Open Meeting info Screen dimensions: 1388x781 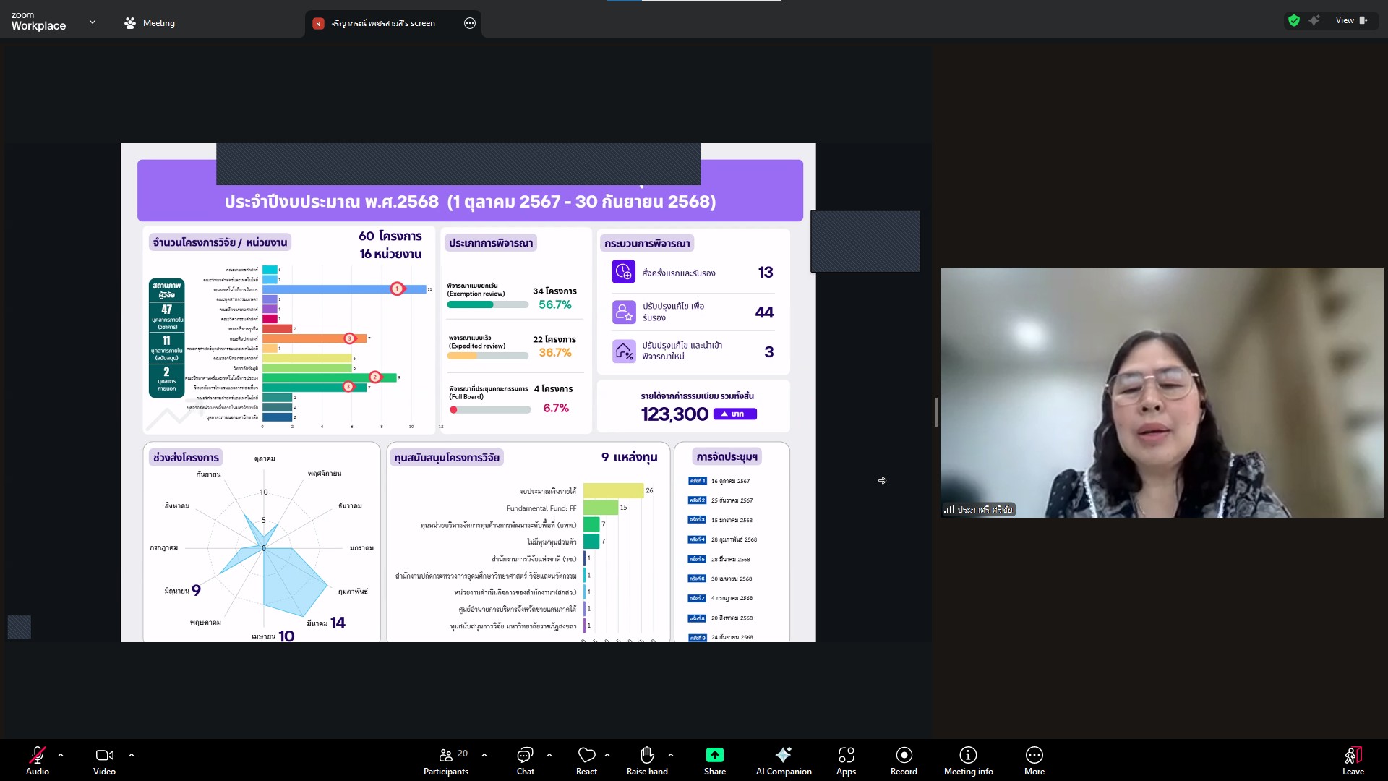coord(968,760)
